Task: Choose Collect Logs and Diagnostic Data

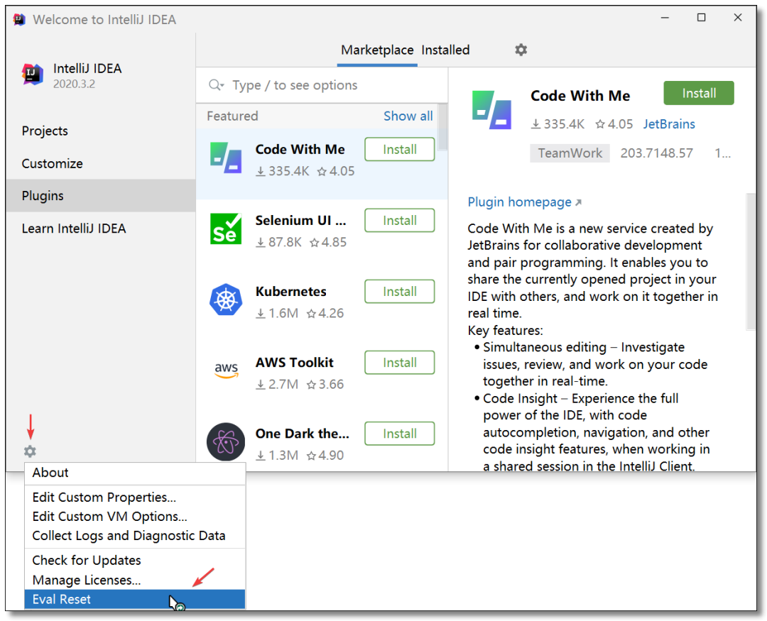Action: click(x=135, y=536)
